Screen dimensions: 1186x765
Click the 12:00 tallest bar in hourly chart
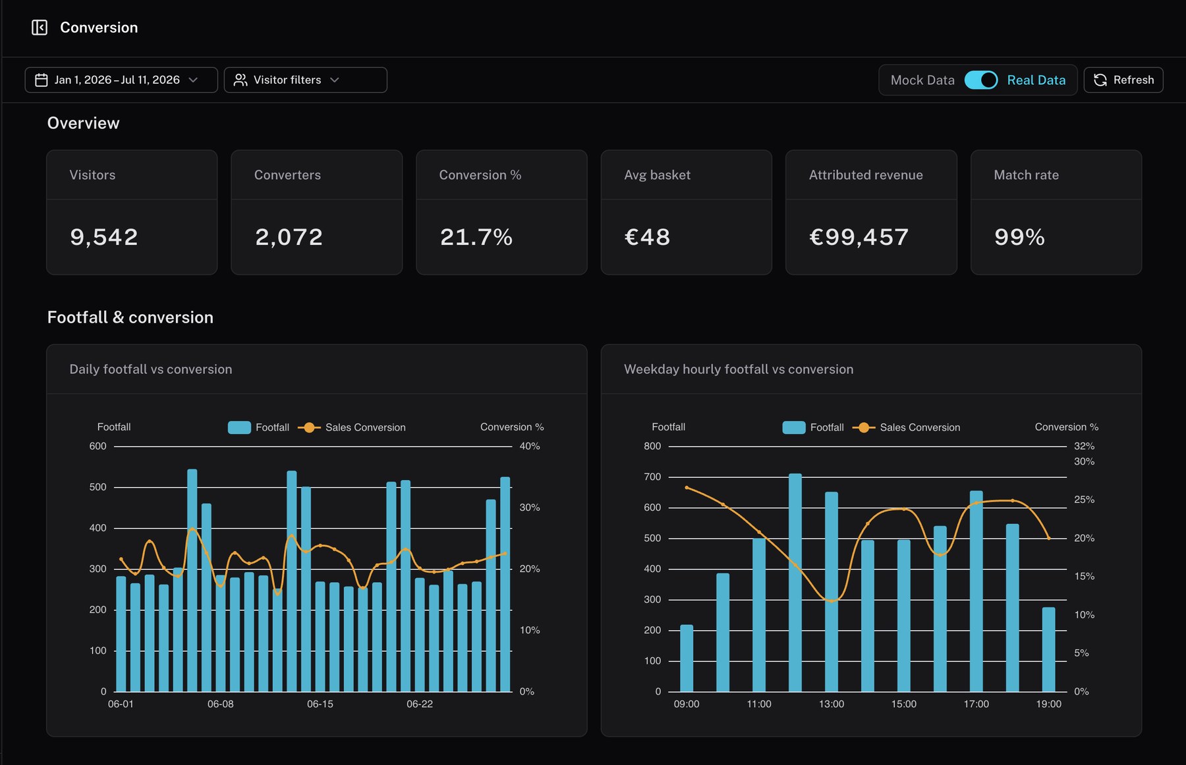(795, 582)
